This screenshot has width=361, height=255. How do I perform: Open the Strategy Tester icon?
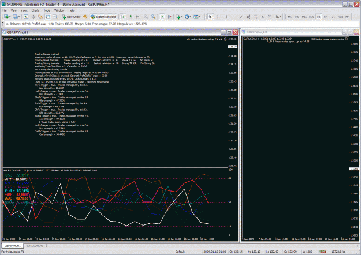[55, 17]
